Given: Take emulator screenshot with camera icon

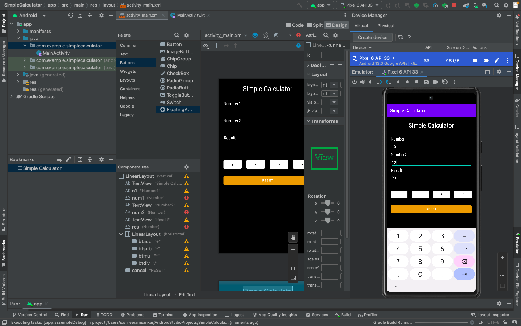Looking at the screenshot, I should coord(426,82).
